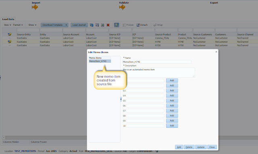This screenshot has height=154, width=258.
Task: Click the Detach table button
Action: tap(142, 25)
